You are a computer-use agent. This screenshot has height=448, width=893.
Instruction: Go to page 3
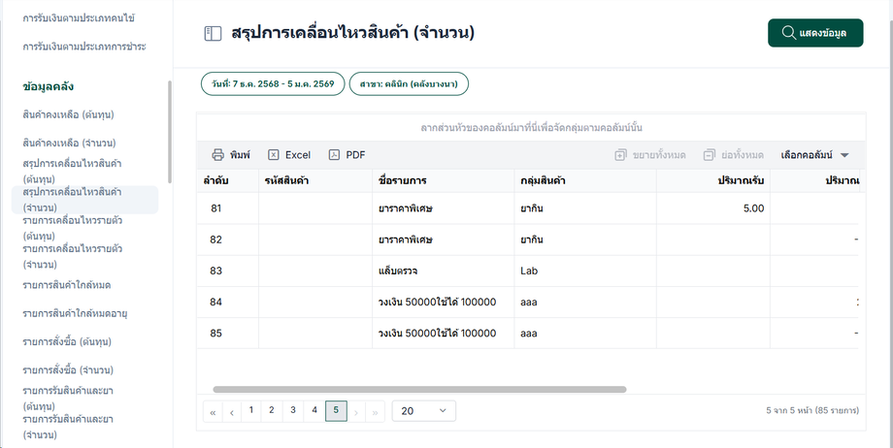[293, 410]
